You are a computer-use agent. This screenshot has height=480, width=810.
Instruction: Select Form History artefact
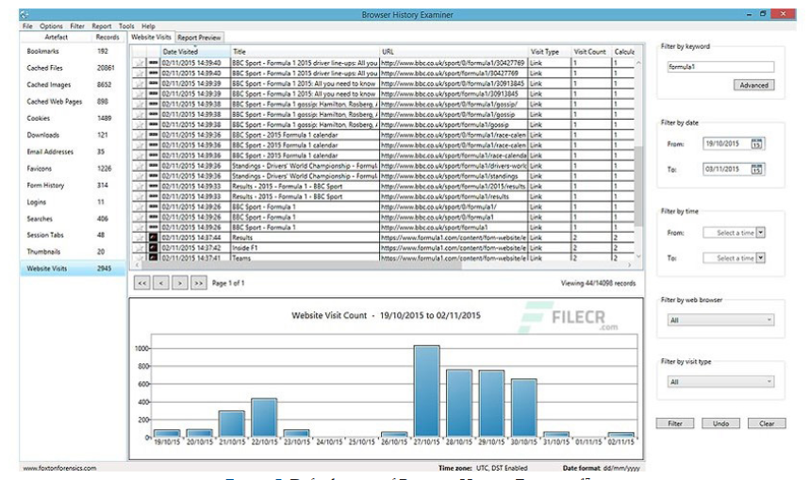(73, 185)
